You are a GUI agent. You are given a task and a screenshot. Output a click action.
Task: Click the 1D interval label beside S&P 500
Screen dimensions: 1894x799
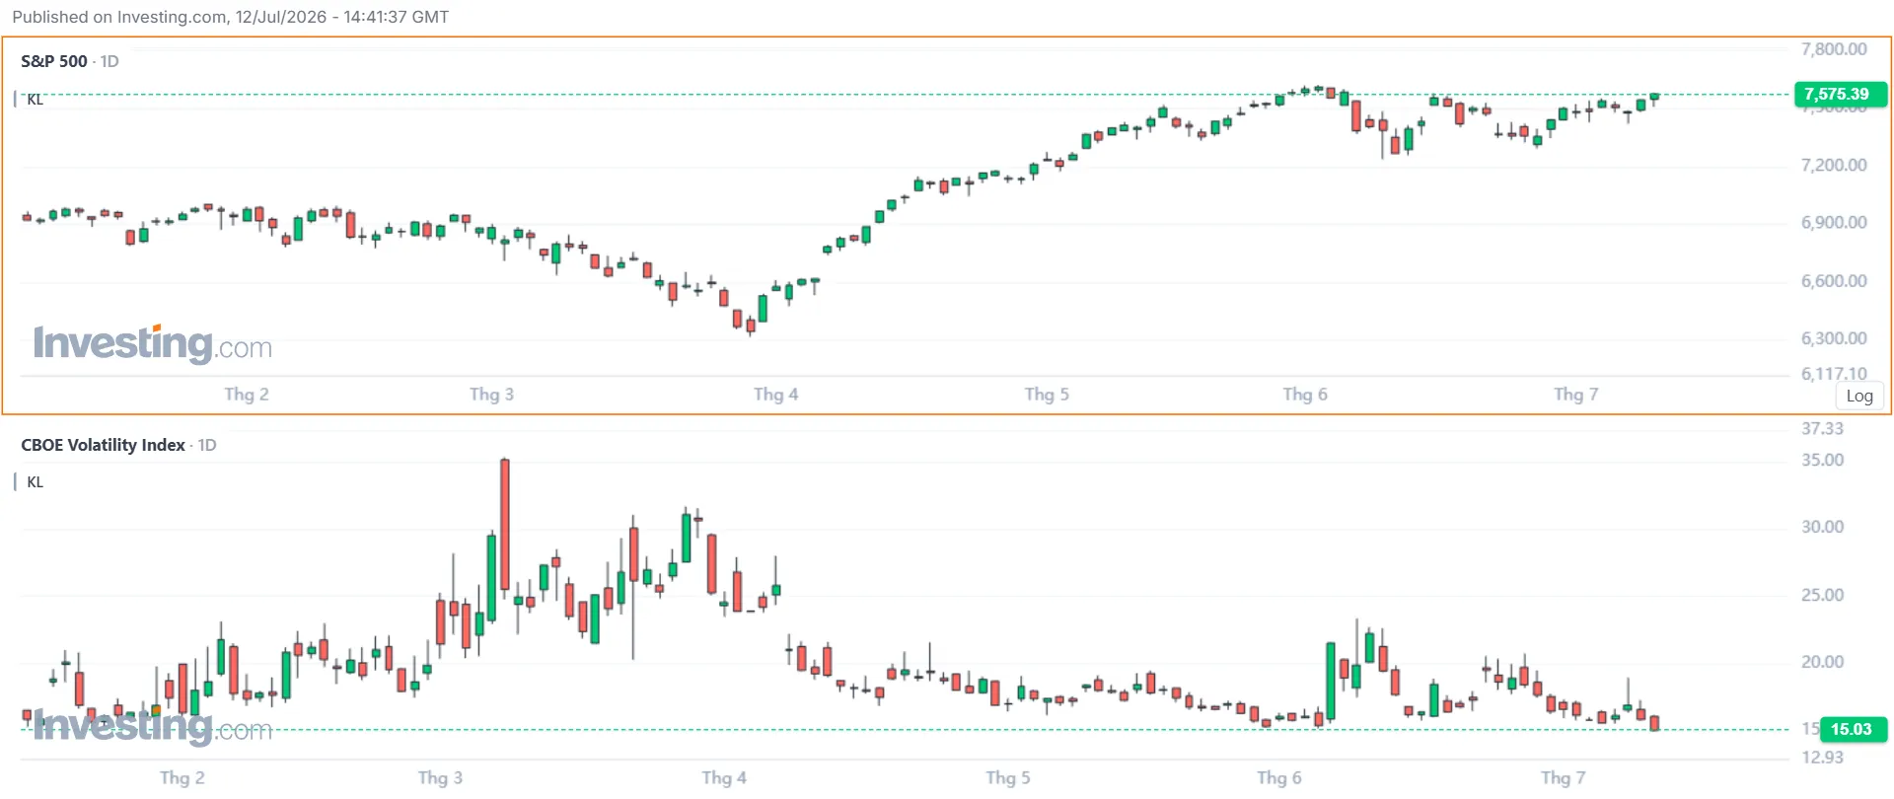109,61
